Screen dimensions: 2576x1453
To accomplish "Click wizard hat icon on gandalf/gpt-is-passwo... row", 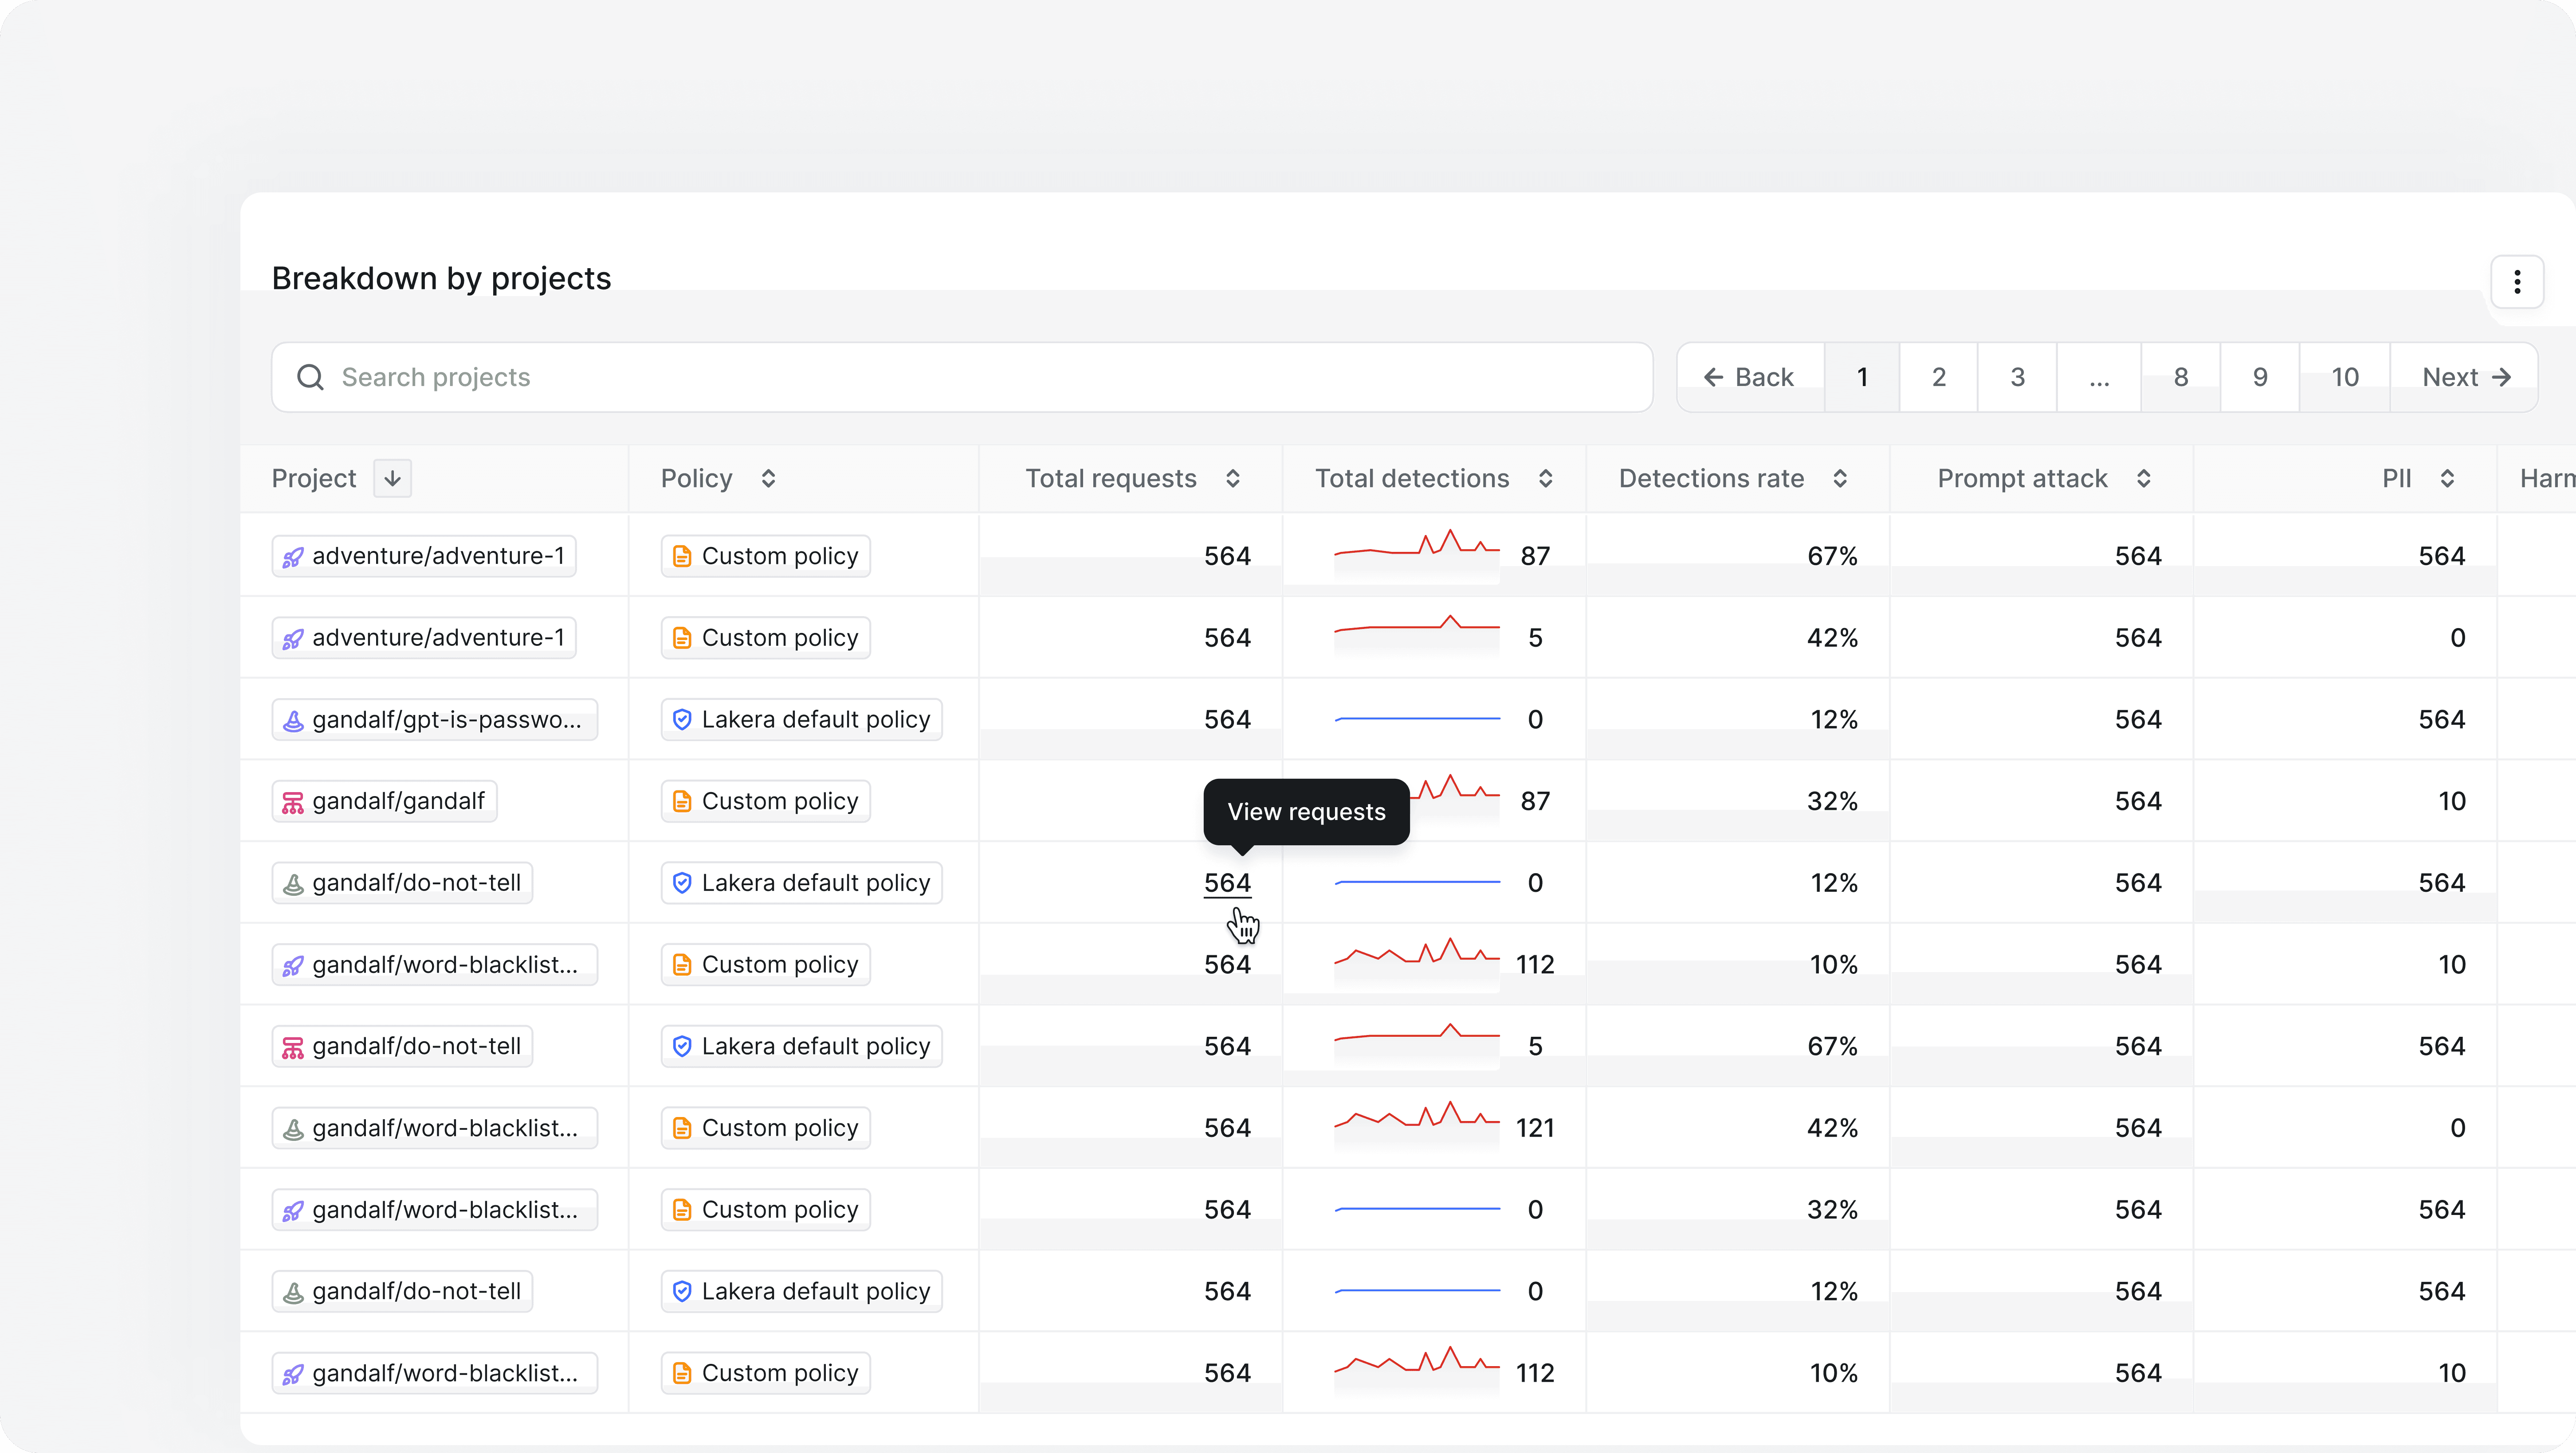I will click(x=293, y=720).
